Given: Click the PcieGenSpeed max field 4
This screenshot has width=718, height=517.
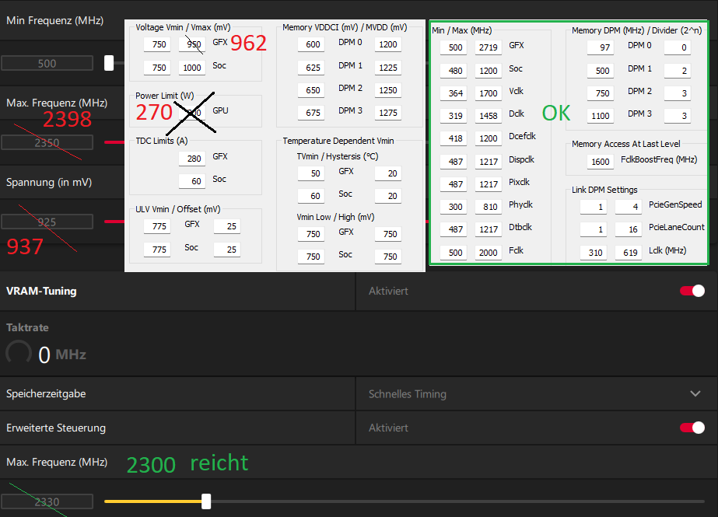Looking at the screenshot, I should point(629,207).
